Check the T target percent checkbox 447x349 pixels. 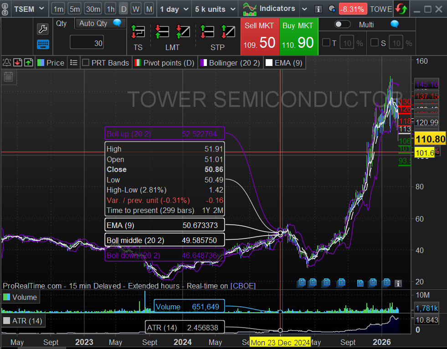[x=326, y=43]
